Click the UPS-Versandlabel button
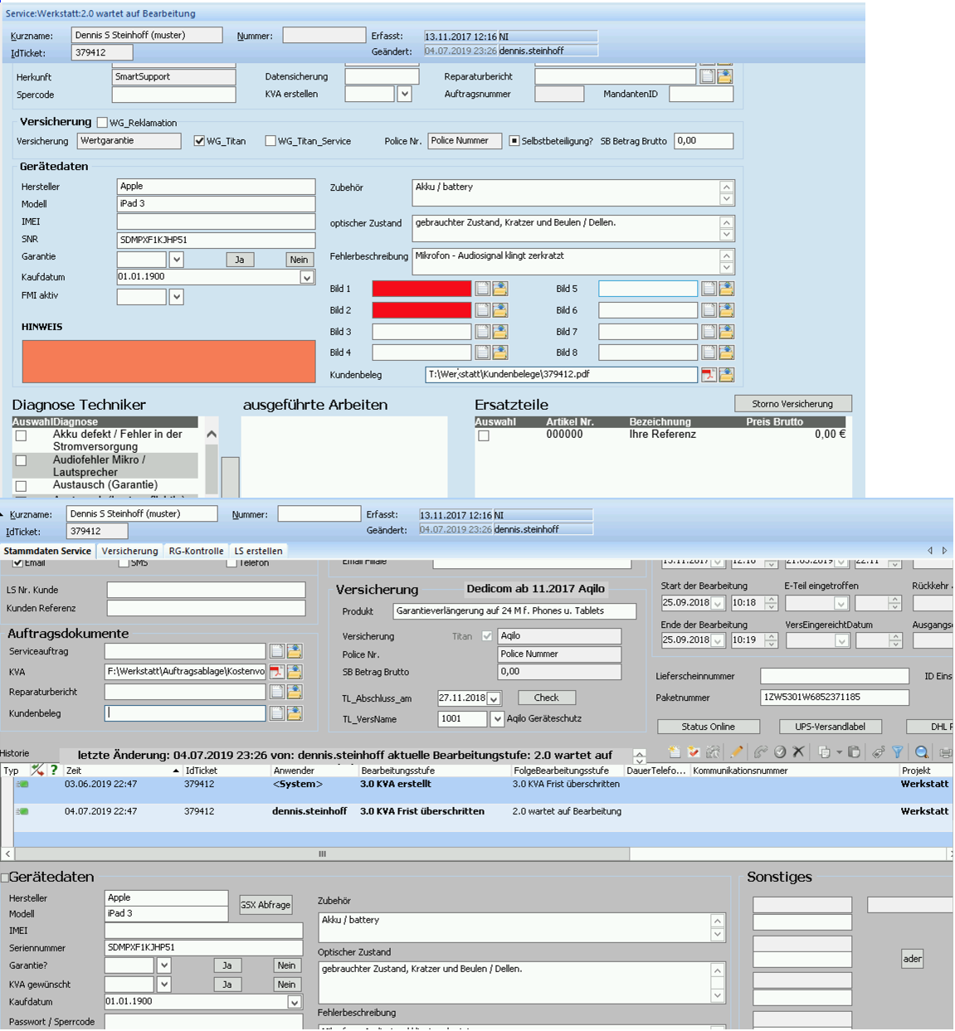Screen dimensions: 955x1031 (830, 727)
